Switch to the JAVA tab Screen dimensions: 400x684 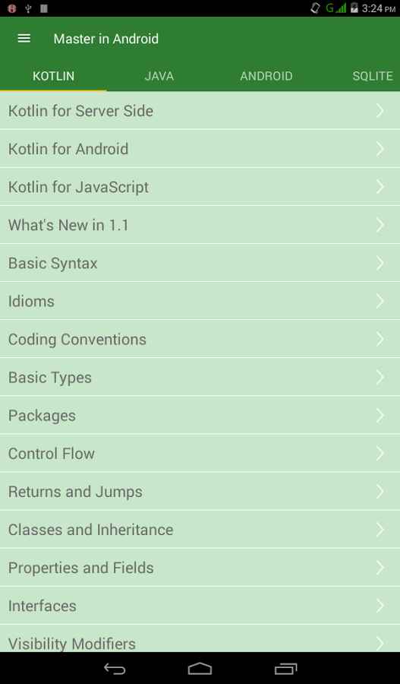(x=159, y=76)
